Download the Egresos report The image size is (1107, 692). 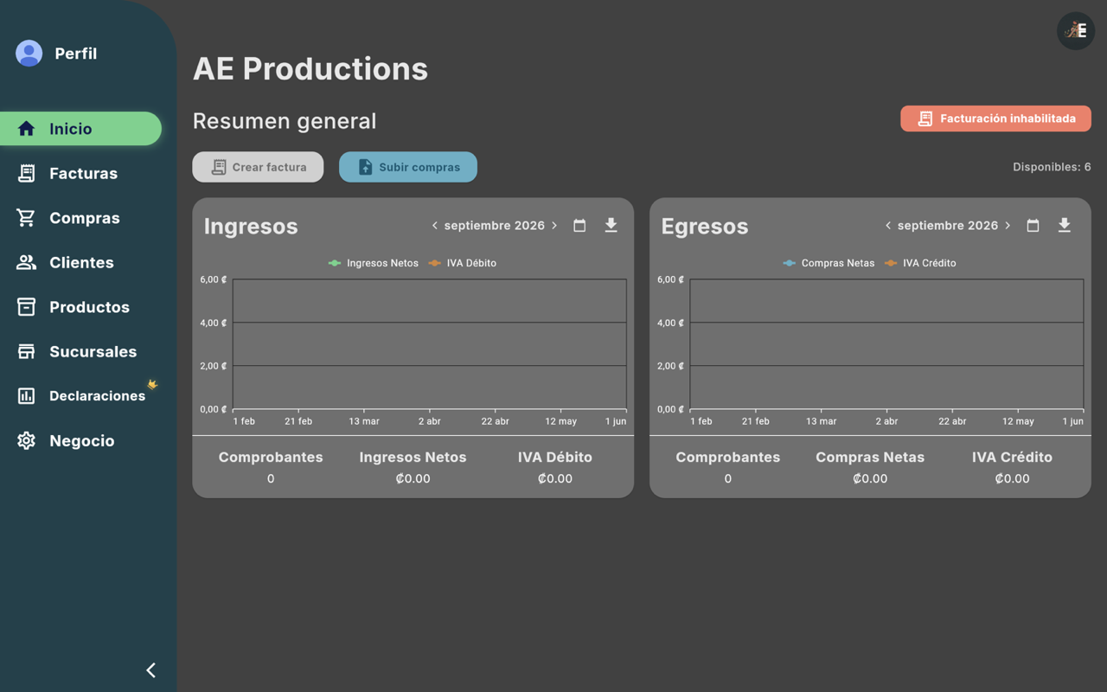click(1065, 226)
